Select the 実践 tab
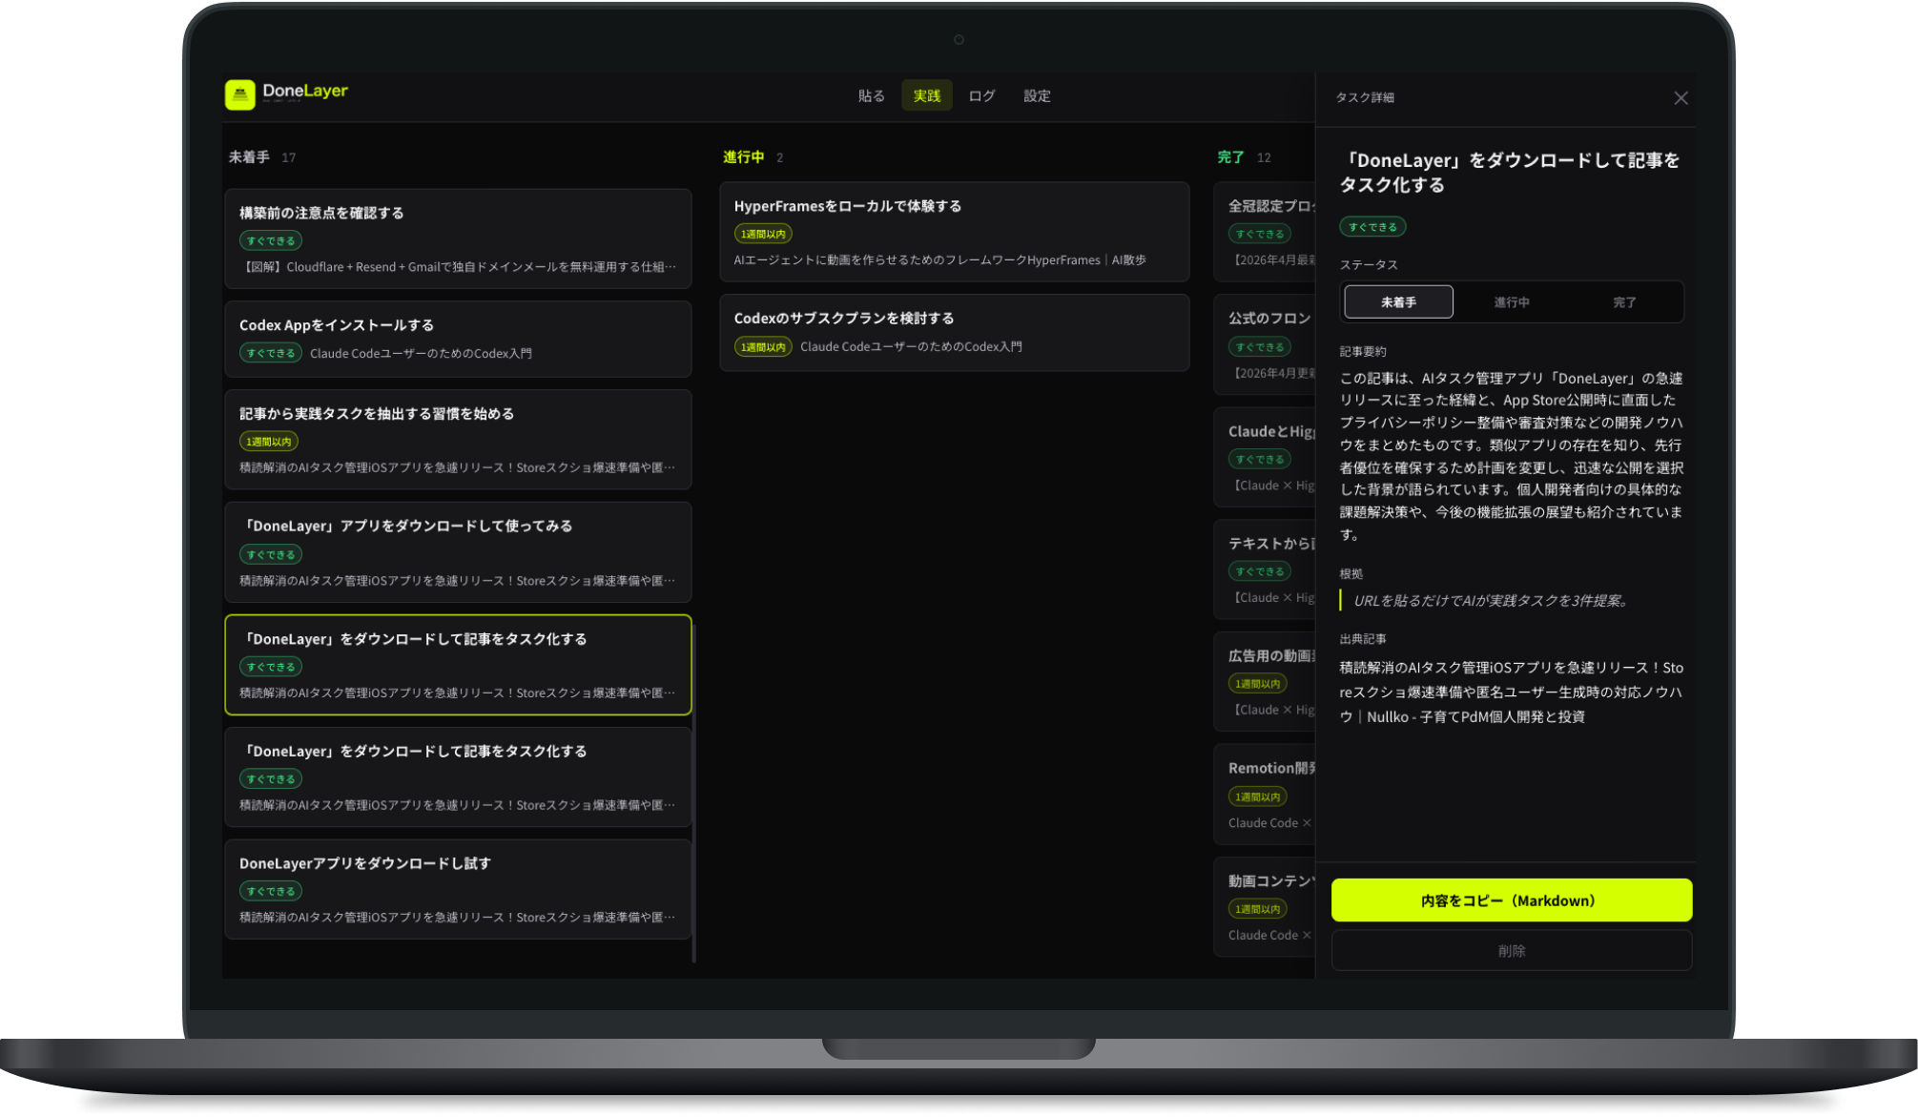 (926, 95)
